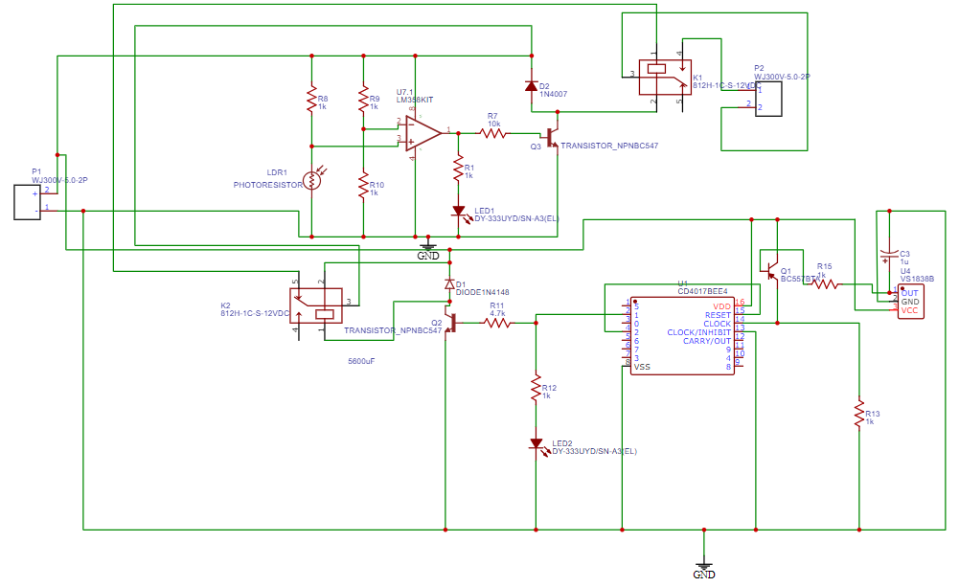
Task: Select the CARRY/OUT pin label
Action: click(x=707, y=341)
